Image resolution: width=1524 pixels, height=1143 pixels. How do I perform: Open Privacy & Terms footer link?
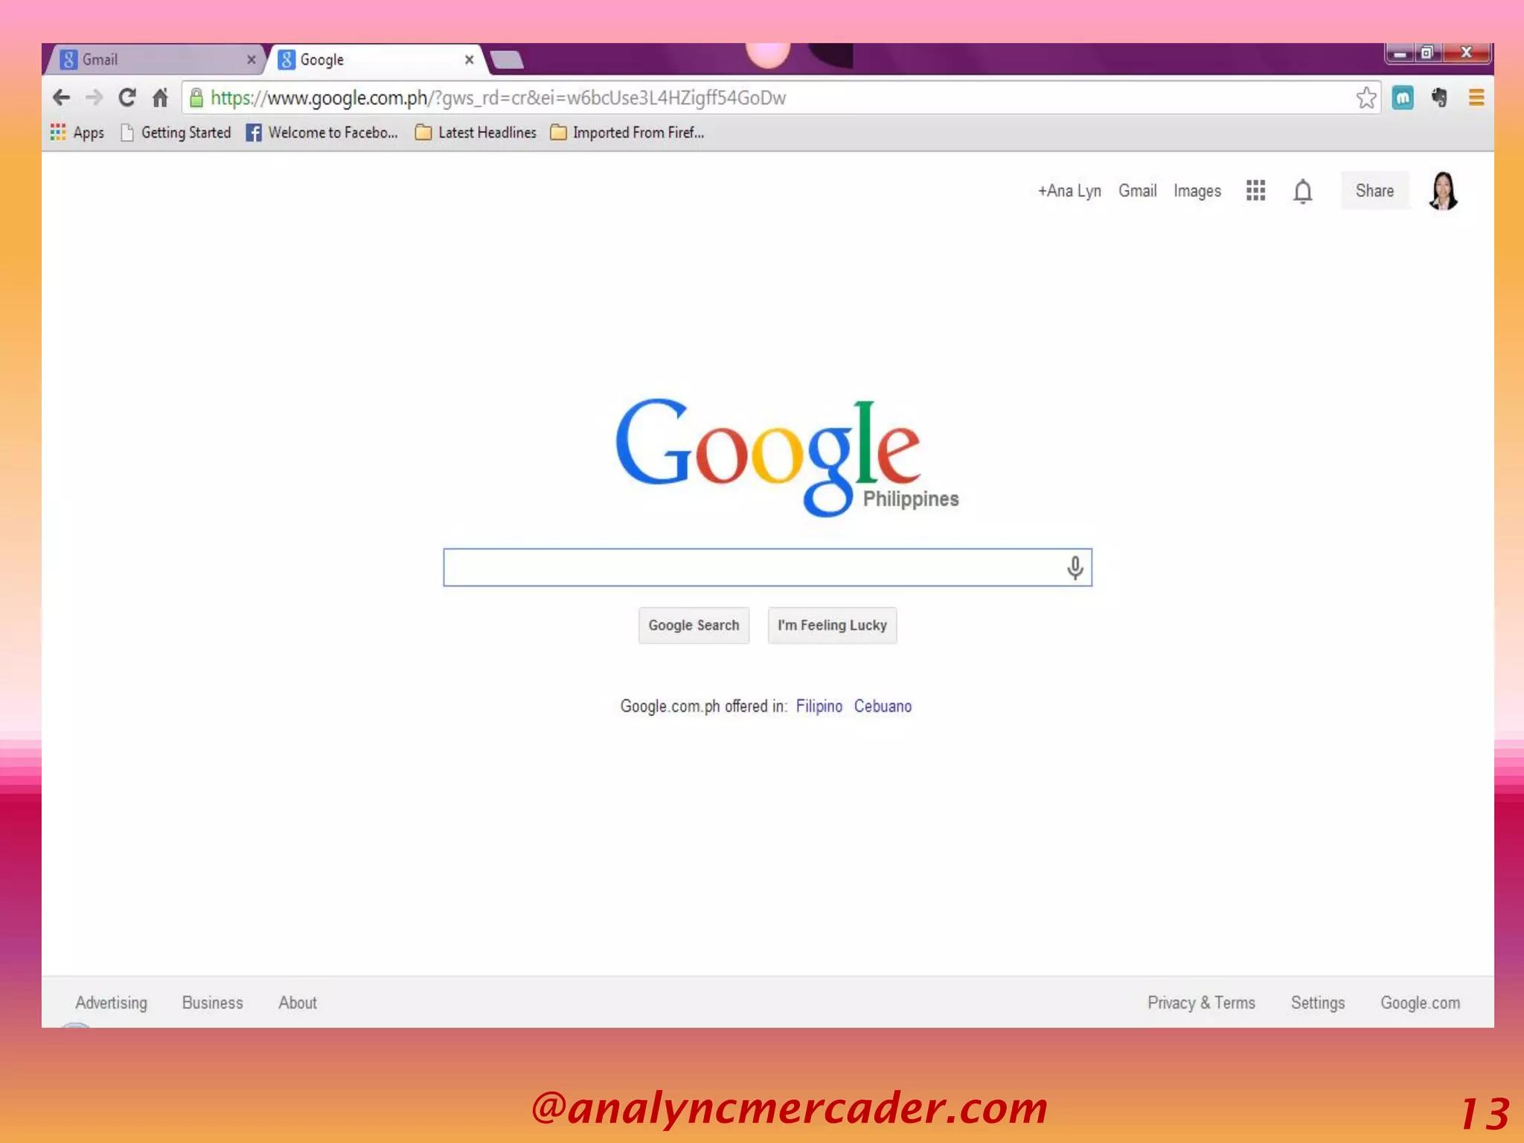tap(1201, 1003)
